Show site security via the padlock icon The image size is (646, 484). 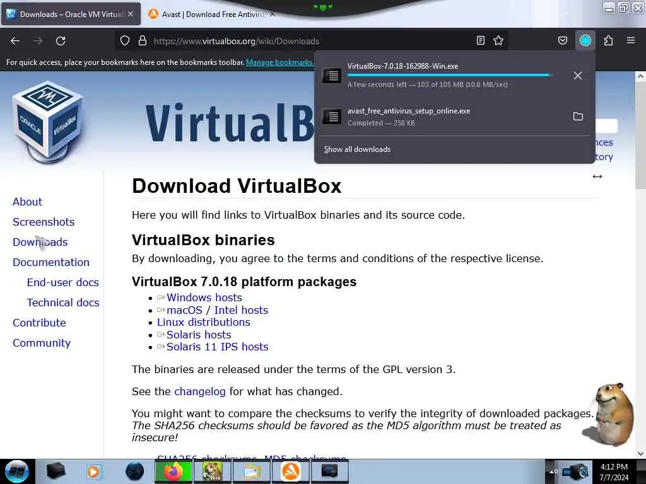tap(143, 41)
